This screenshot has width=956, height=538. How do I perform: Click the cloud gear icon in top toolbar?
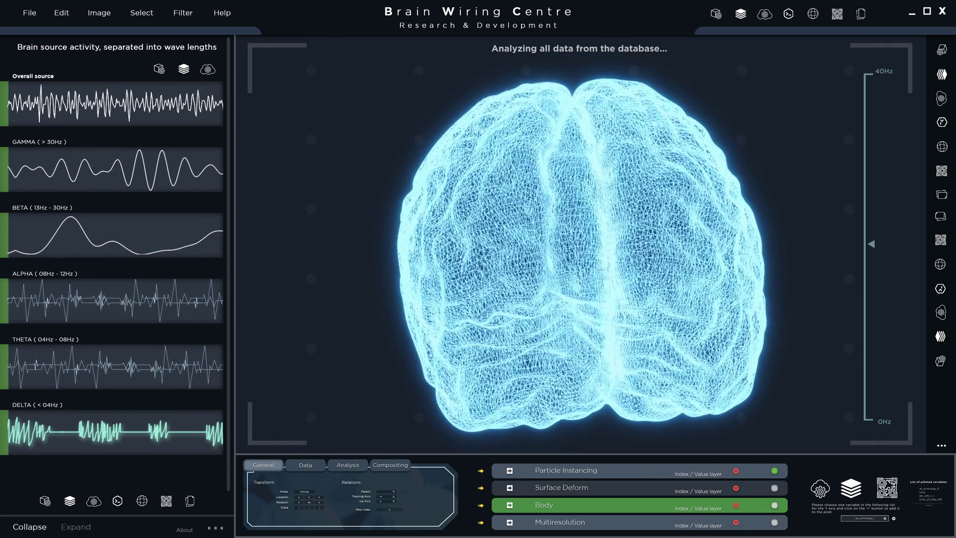[764, 14]
